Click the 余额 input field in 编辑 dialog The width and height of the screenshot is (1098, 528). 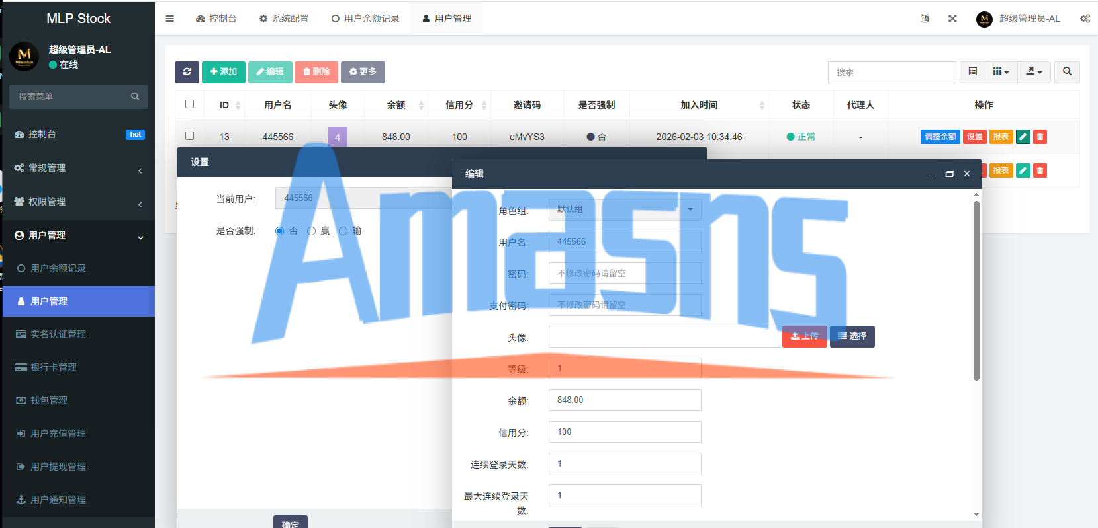[x=625, y=400]
